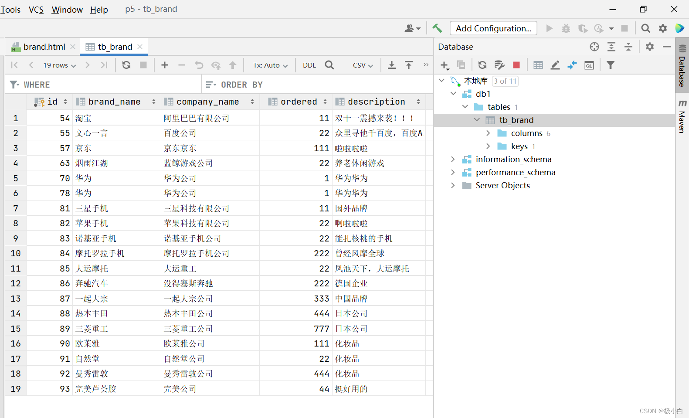
Task: Collapse the 本地库 data source node
Action: pos(441,81)
